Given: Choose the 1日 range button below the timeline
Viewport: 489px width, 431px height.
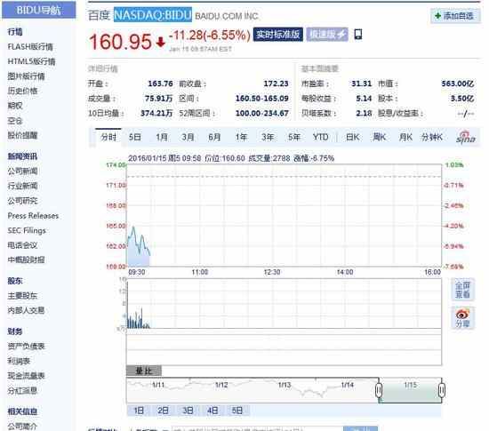Looking at the screenshot, I should (x=139, y=411).
